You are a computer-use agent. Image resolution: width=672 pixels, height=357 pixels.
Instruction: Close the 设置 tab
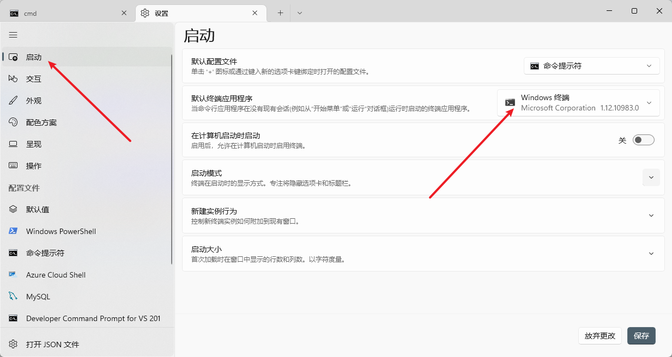tap(255, 13)
